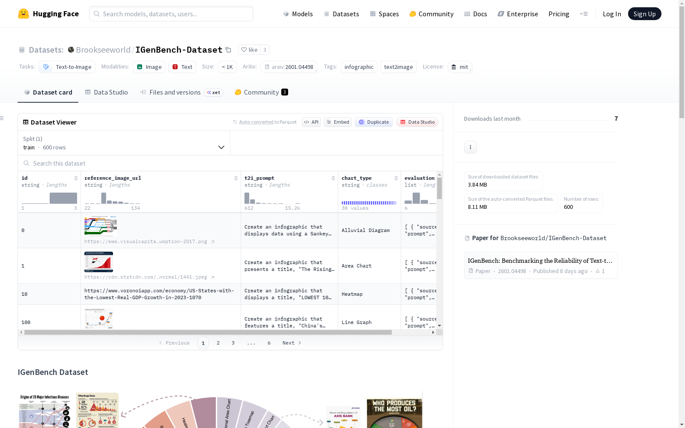Like the dataset with the heart button
Viewport: 685px width, 428px height.
point(249,50)
